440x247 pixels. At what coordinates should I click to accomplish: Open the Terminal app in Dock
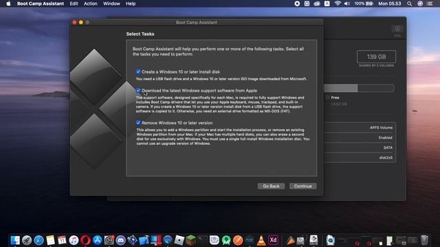click(x=202, y=240)
